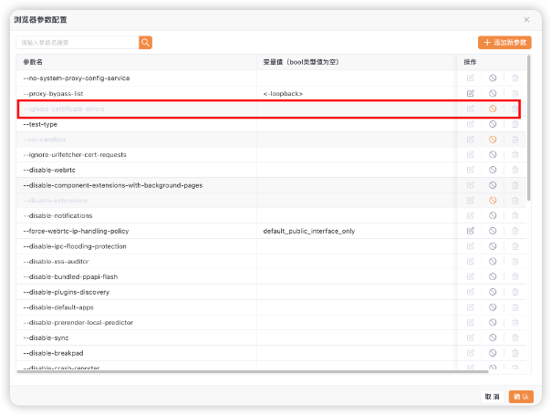This screenshot has height=415, width=551.
Task: Edit the --disable-extensions row
Action: tap(470, 201)
